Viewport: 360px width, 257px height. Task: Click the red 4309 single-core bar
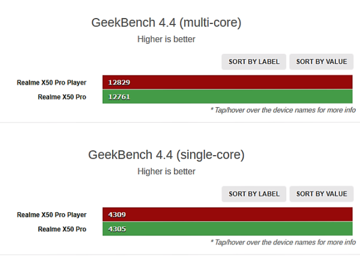[x=227, y=214]
